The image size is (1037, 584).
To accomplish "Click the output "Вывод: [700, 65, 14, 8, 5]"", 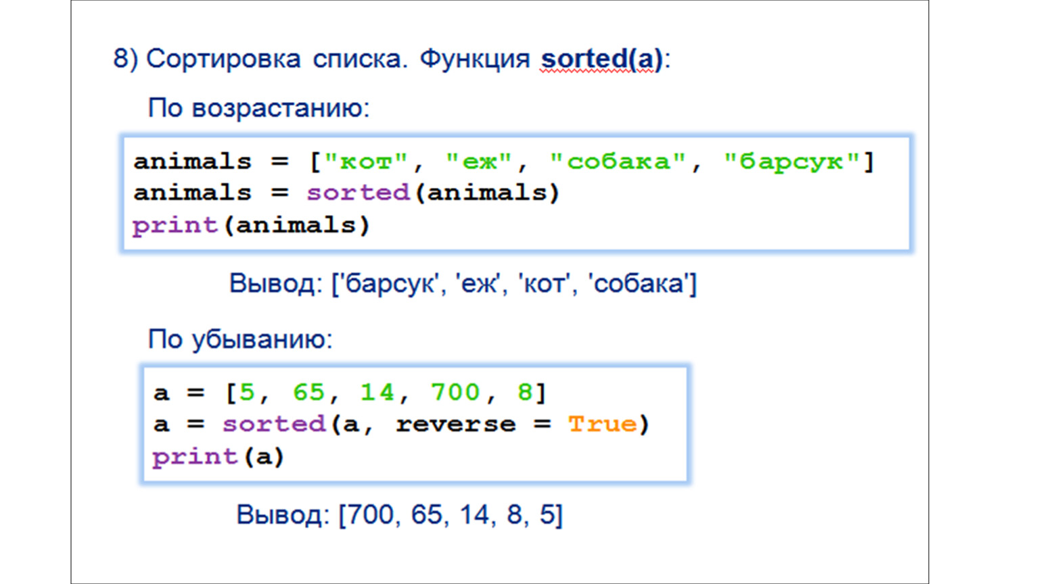I will [399, 515].
